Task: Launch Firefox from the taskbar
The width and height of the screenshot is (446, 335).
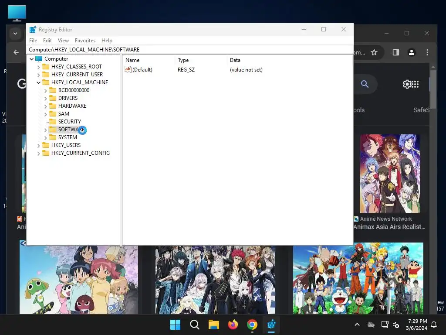Action: click(x=233, y=325)
